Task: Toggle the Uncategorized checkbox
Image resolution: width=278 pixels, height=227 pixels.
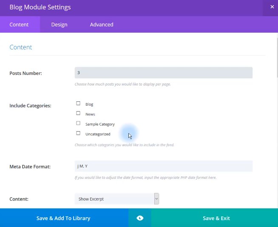Action: [x=78, y=133]
